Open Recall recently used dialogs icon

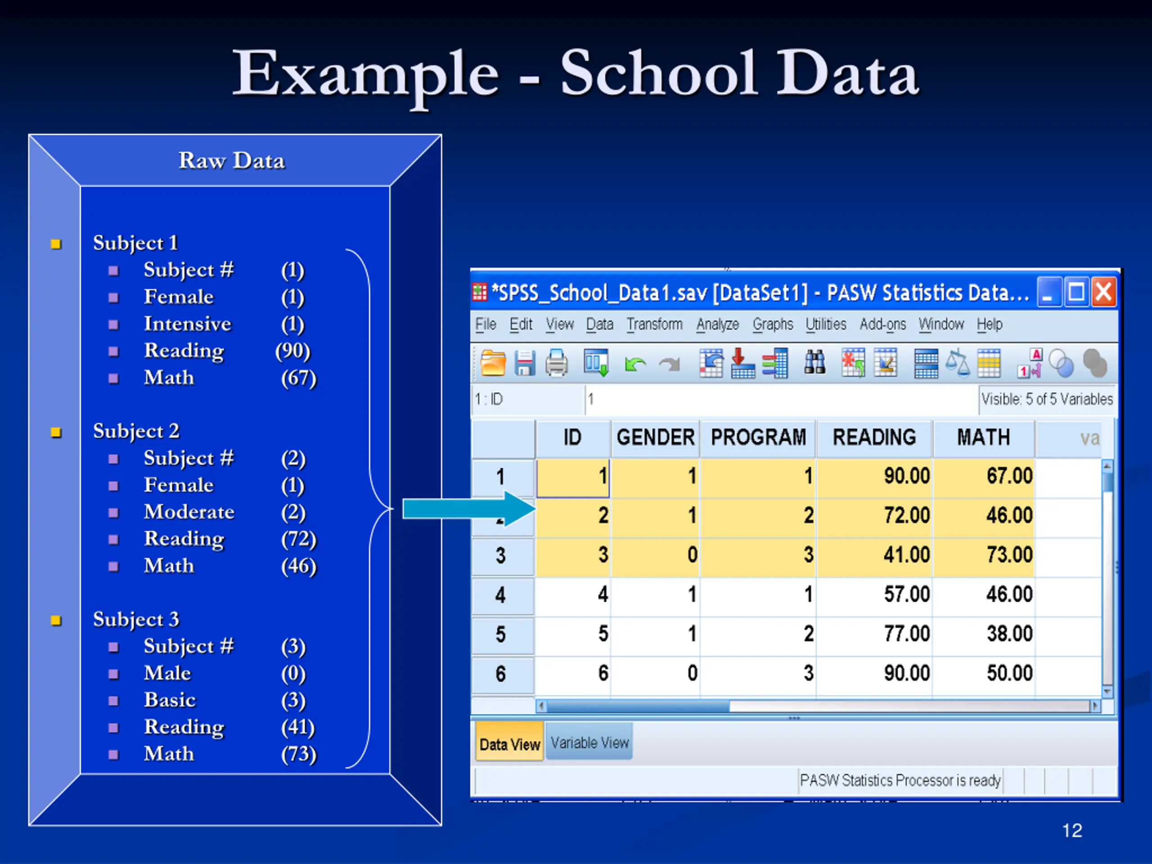coord(596,362)
